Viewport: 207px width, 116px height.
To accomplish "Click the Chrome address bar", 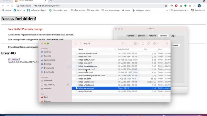I will 92,6.
